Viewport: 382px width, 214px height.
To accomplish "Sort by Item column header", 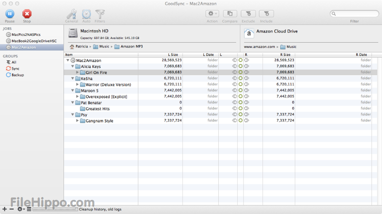I will coord(101,55).
